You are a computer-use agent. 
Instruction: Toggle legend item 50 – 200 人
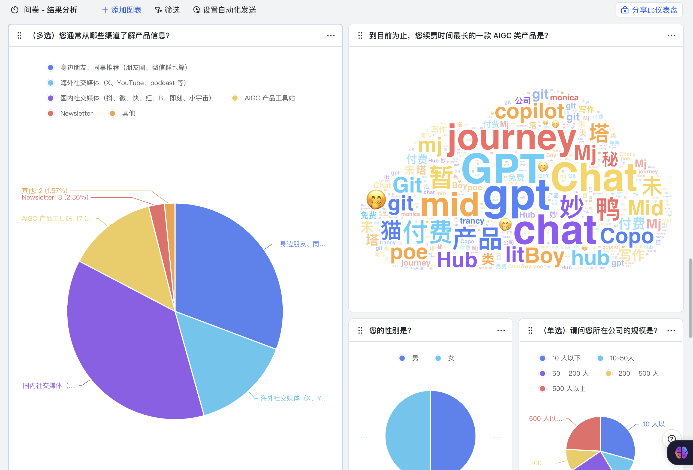pos(564,373)
